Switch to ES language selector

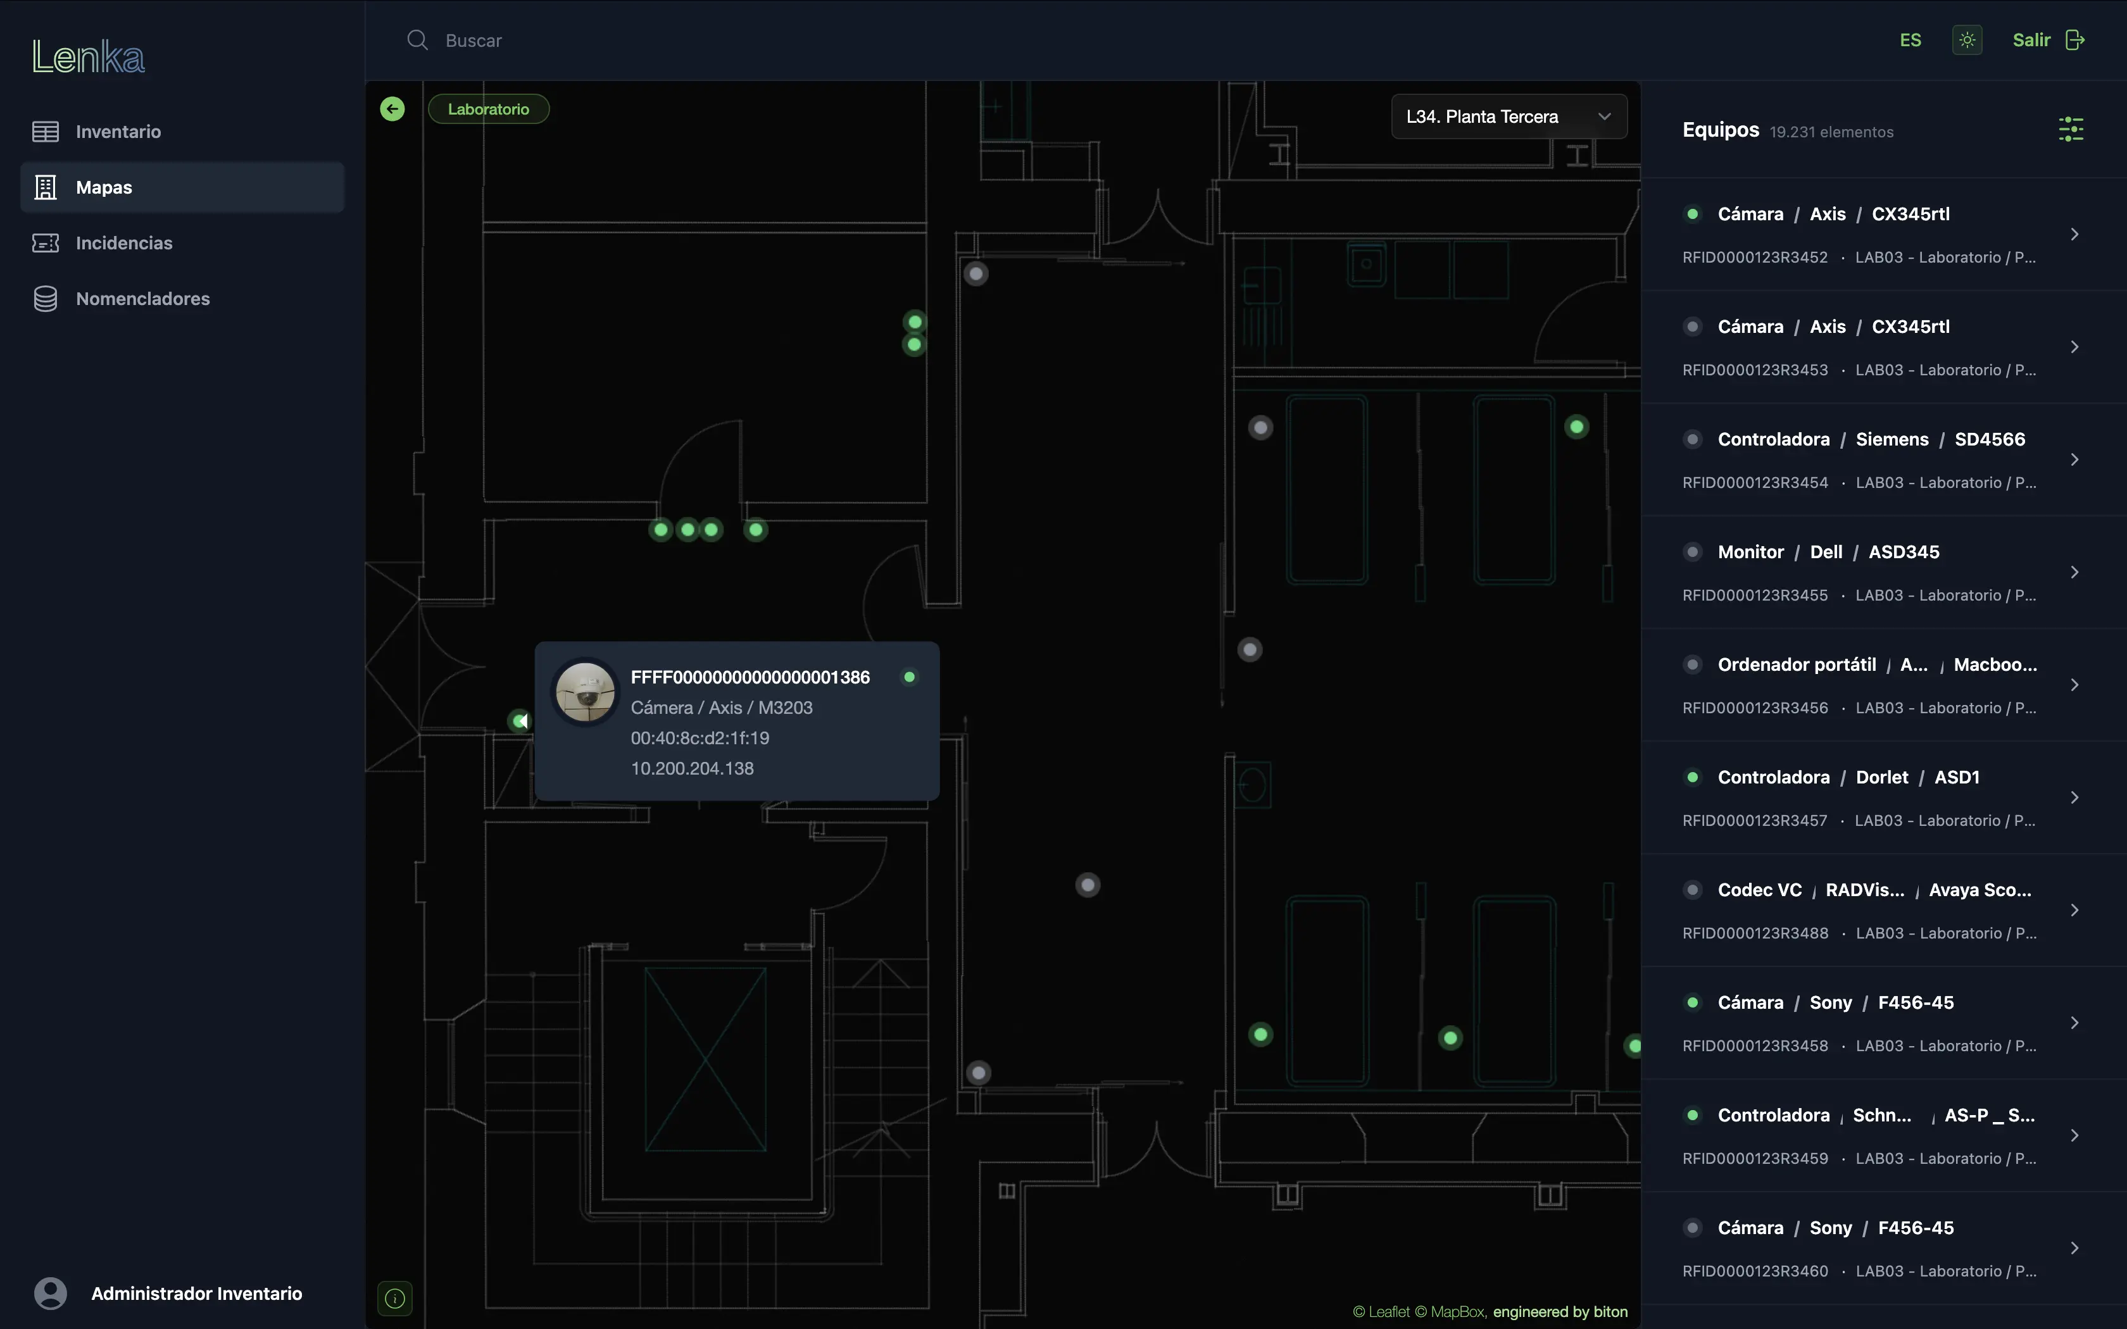pyautogui.click(x=1911, y=39)
